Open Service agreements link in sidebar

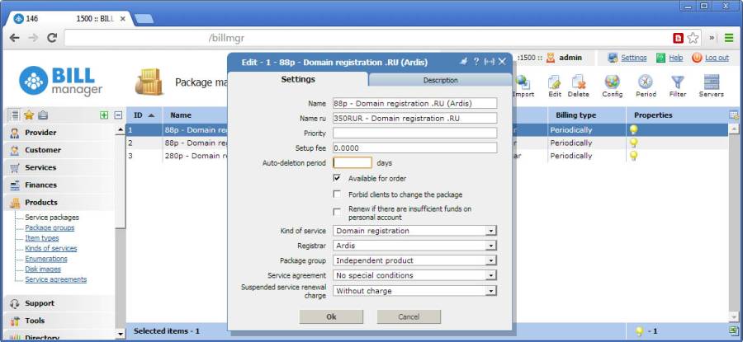(x=56, y=279)
